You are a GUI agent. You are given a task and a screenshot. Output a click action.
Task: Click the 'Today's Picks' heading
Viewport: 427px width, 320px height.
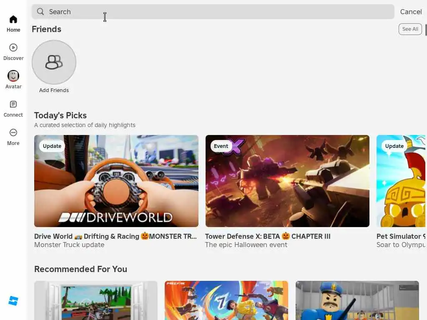(60, 115)
